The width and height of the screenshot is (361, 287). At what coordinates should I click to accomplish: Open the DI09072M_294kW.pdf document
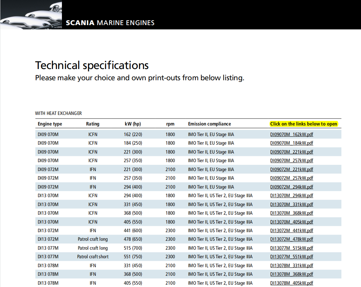[291, 187]
